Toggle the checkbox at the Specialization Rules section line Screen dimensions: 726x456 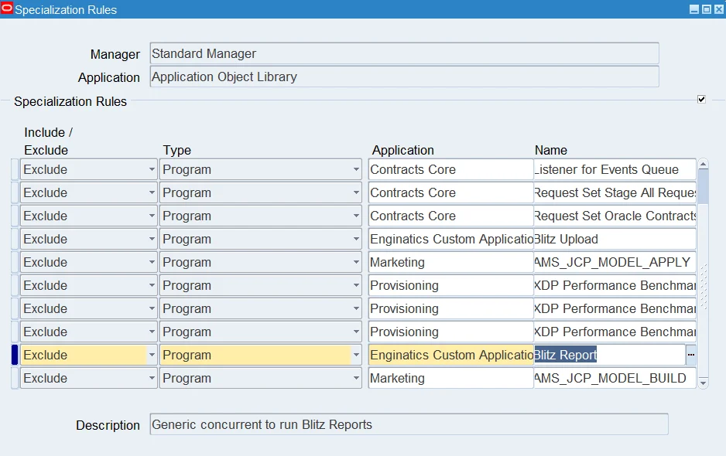pos(701,99)
